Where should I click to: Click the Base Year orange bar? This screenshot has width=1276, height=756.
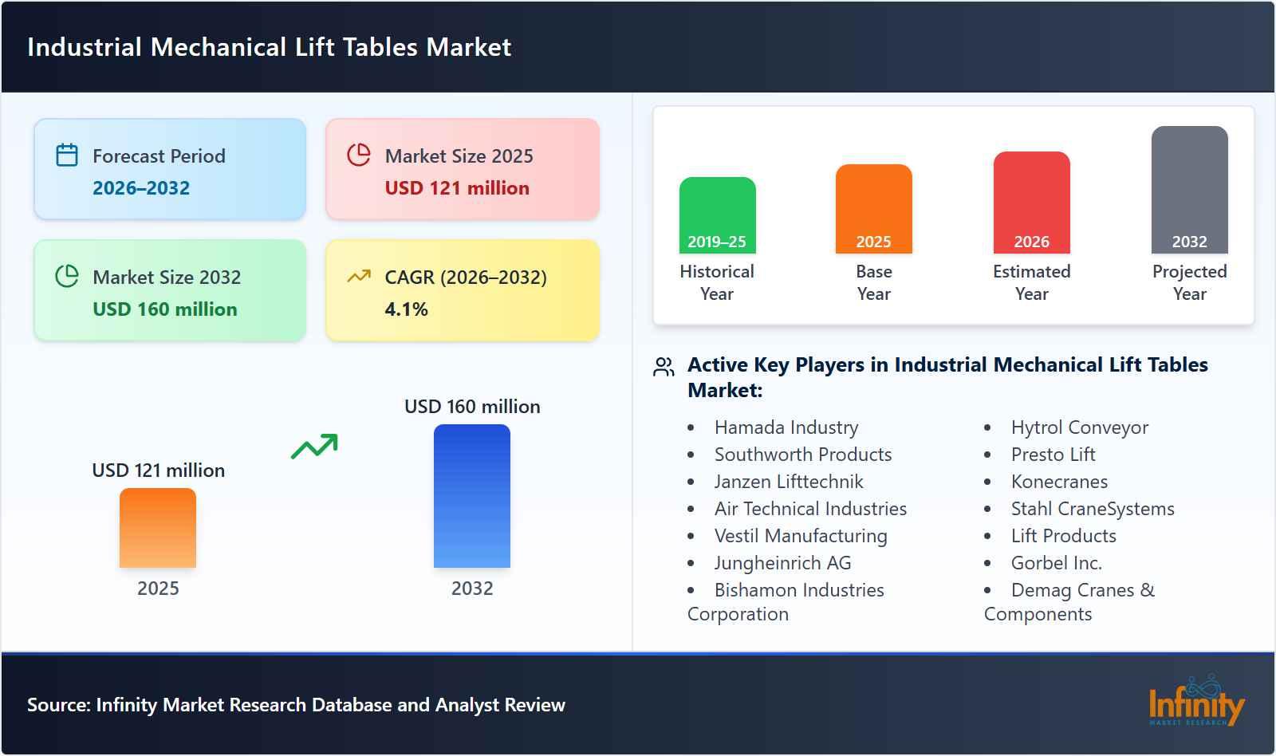[873, 207]
